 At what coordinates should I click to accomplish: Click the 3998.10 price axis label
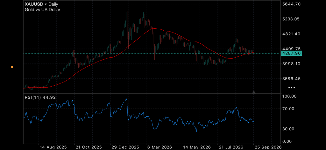point(291,64)
